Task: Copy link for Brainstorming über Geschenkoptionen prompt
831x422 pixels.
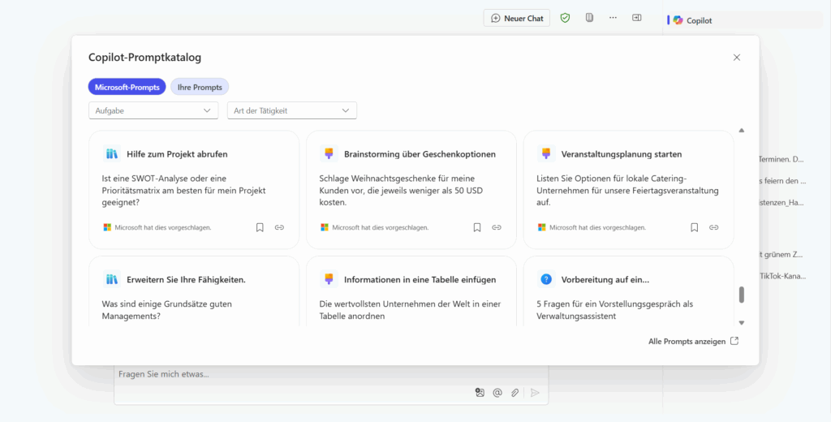Action: 497,227
